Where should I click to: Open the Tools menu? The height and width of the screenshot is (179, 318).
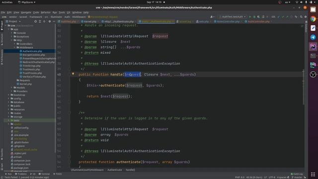(62, 12)
